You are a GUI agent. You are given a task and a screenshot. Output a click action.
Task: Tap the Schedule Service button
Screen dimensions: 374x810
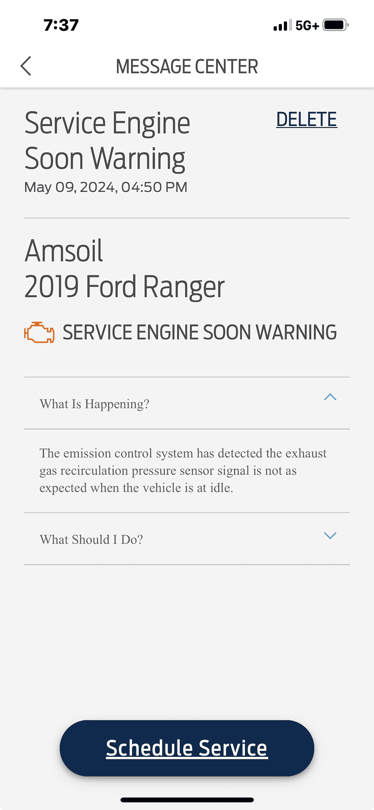coord(187,748)
